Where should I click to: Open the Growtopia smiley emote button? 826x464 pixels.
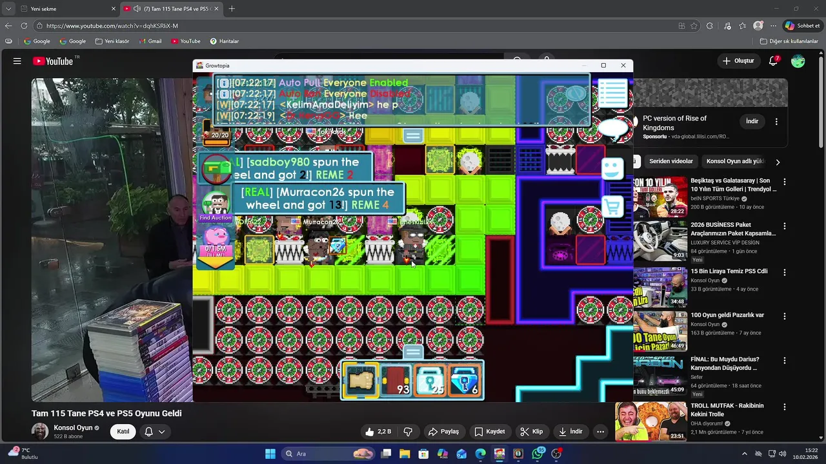[612, 169]
